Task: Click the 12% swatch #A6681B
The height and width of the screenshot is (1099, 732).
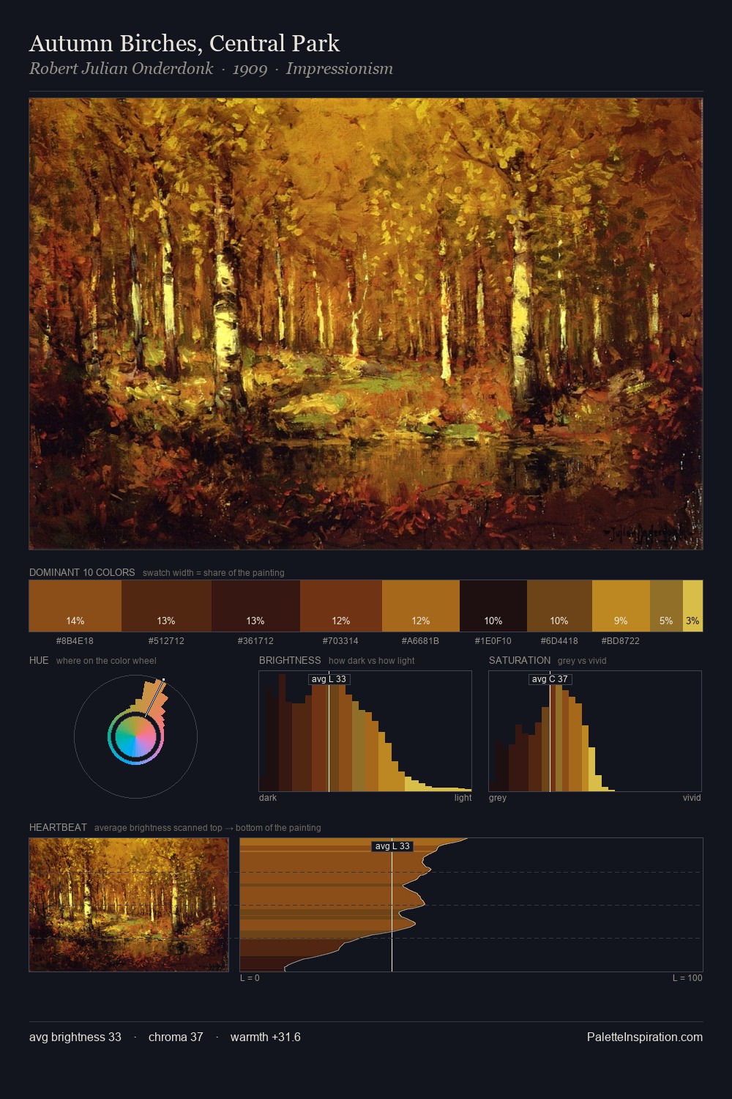Action: coord(421,606)
